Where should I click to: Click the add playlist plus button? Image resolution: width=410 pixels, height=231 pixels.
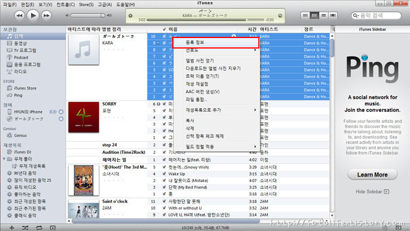click(12, 228)
